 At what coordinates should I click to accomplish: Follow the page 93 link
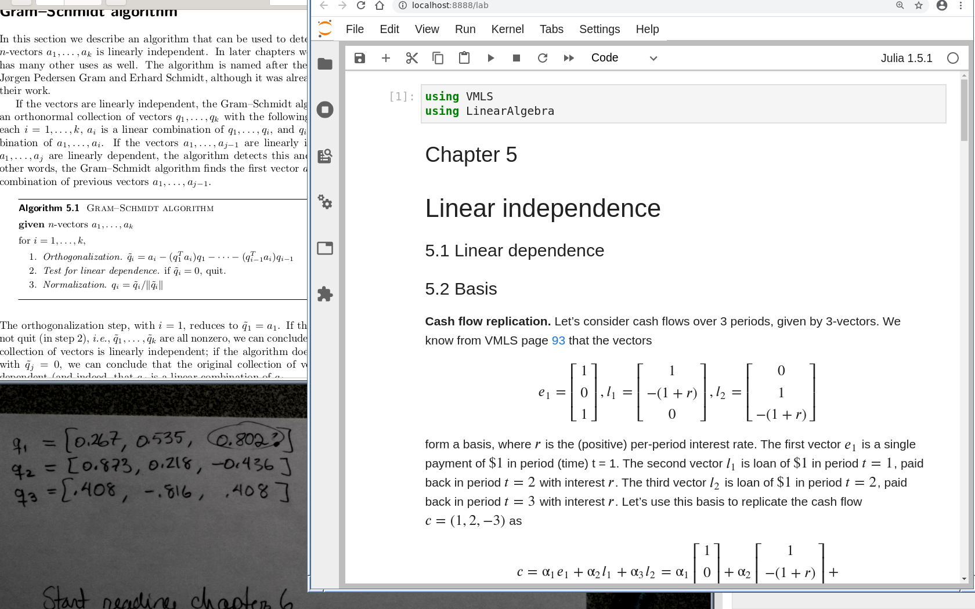coord(558,340)
